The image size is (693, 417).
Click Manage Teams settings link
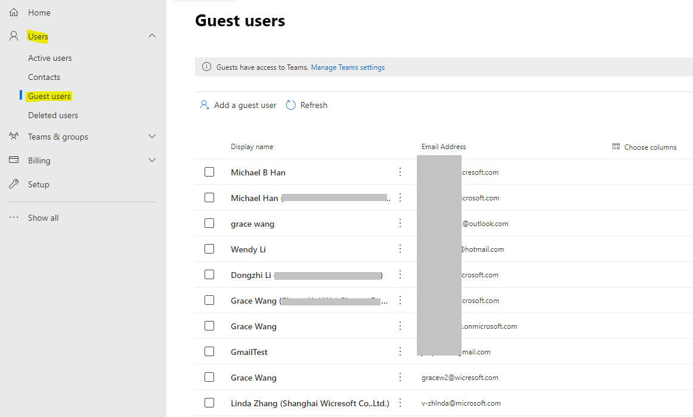pos(348,67)
